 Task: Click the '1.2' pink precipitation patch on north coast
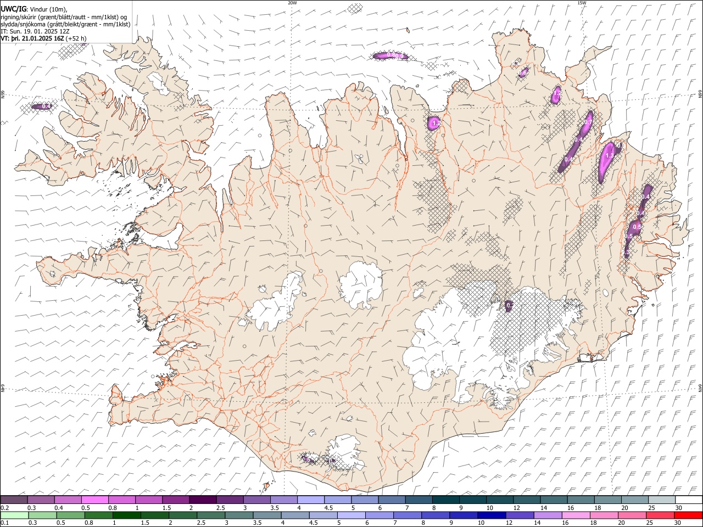click(x=435, y=123)
